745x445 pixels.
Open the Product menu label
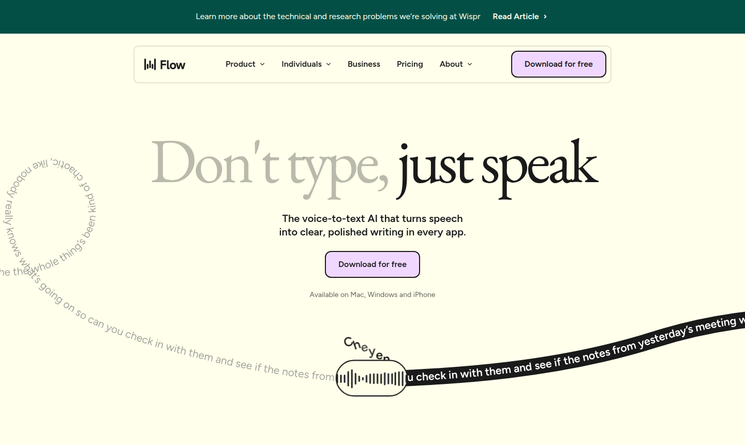point(240,64)
